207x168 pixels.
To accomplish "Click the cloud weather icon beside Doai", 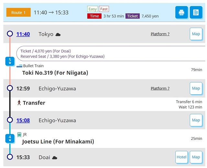I will point(55,158).
